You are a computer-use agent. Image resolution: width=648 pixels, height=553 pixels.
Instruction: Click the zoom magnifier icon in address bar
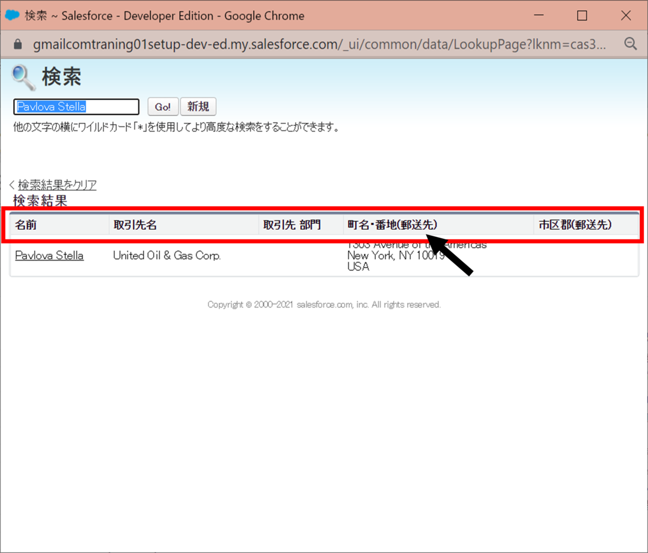(630, 44)
